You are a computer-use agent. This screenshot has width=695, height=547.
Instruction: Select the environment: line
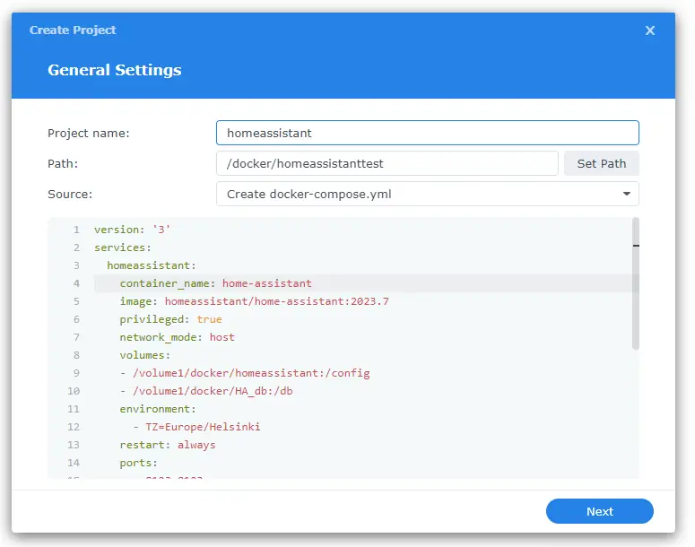coord(157,409)
